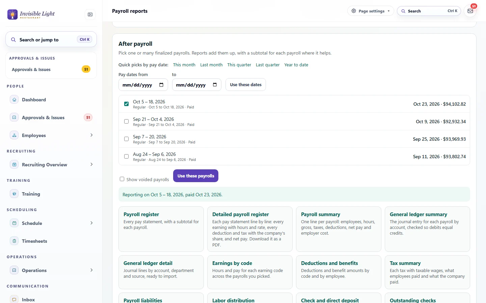This screenshot has width=486, height=303.
Task: Open the Payroll register report card
Action: tap(161, 229)
